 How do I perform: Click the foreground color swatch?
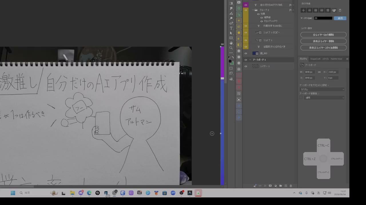pyautogui.click(x=230, y=61)
